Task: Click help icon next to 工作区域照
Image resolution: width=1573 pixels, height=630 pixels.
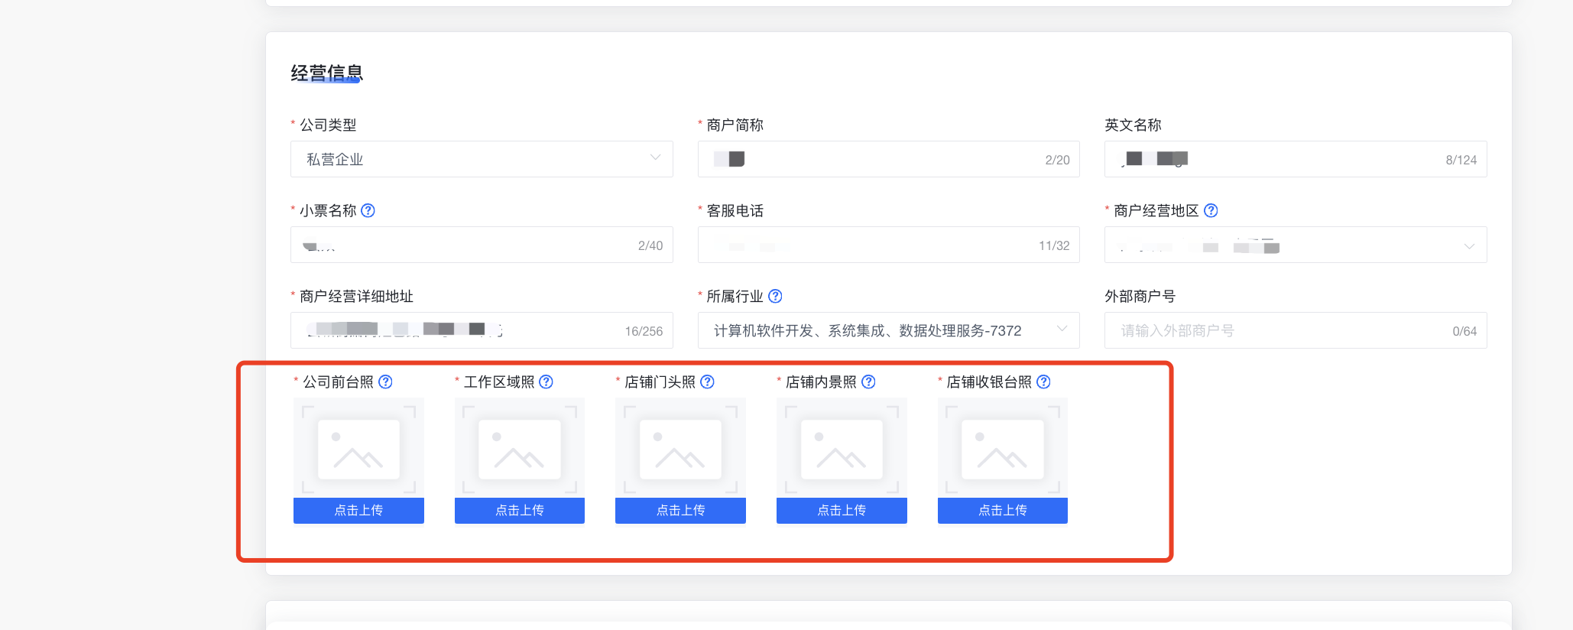Action: pyautogui.click(x=546, y=382)
